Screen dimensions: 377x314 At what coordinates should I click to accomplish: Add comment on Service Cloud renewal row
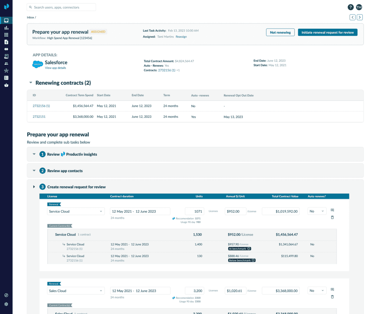[332, 210]
